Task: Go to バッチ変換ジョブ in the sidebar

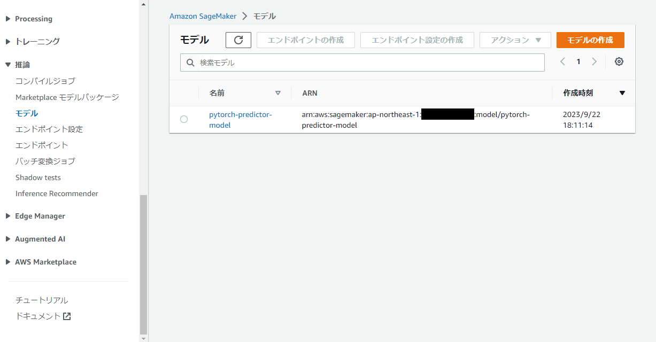Action: (44, 161)
